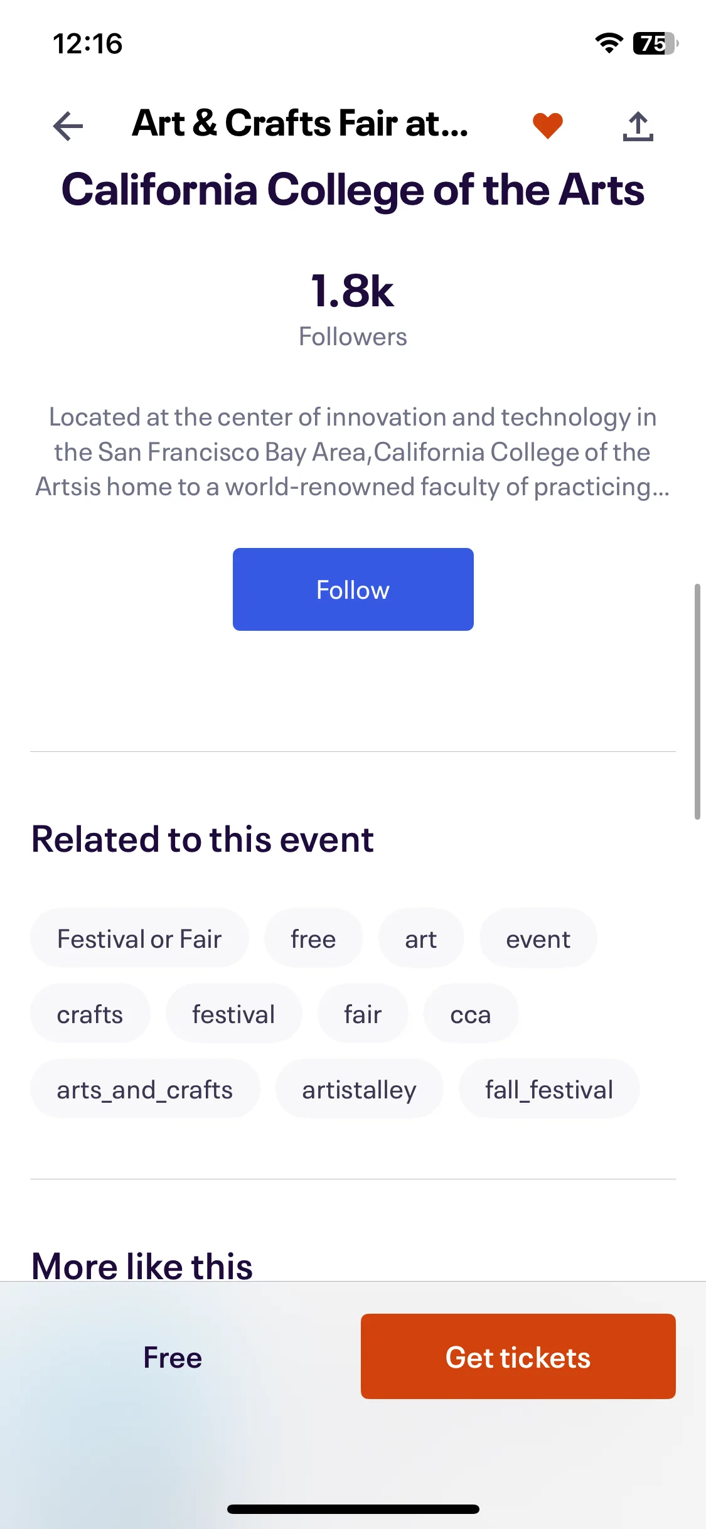This screenshot has height=1529, width=706.
Task: Open California College of the Arts organizer name
Action: pos(353,190)
